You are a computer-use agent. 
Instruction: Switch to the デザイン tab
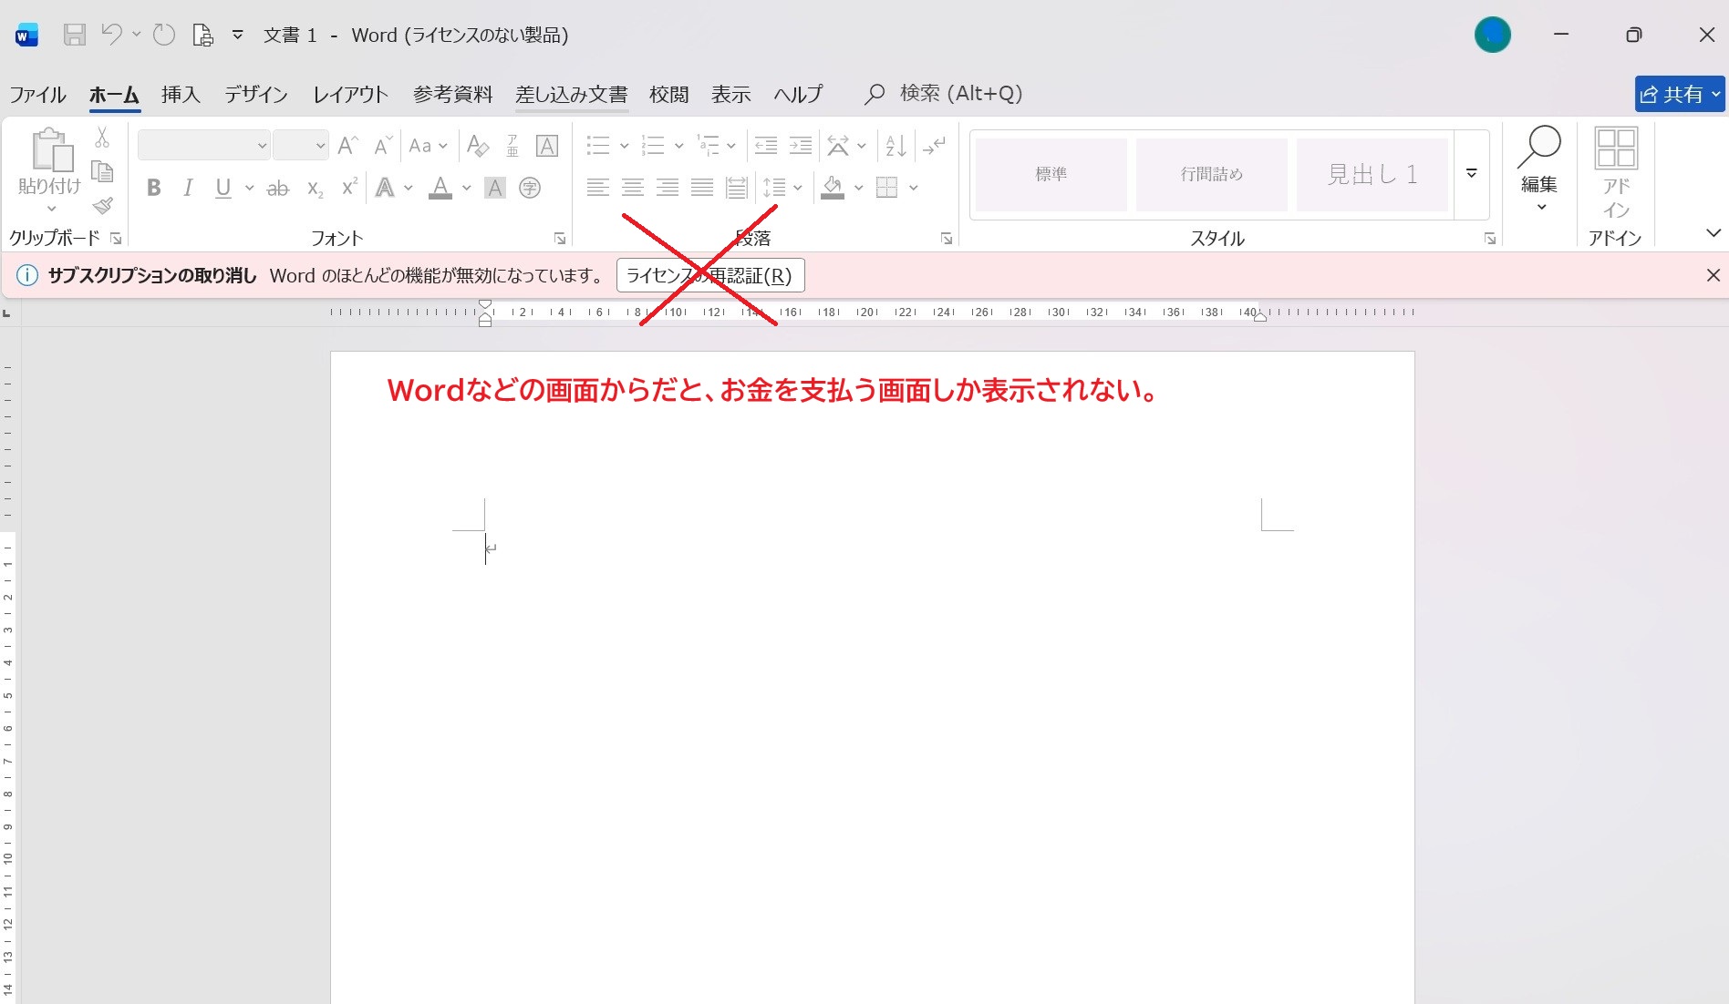pyautogui.click(x=256, y=94)
